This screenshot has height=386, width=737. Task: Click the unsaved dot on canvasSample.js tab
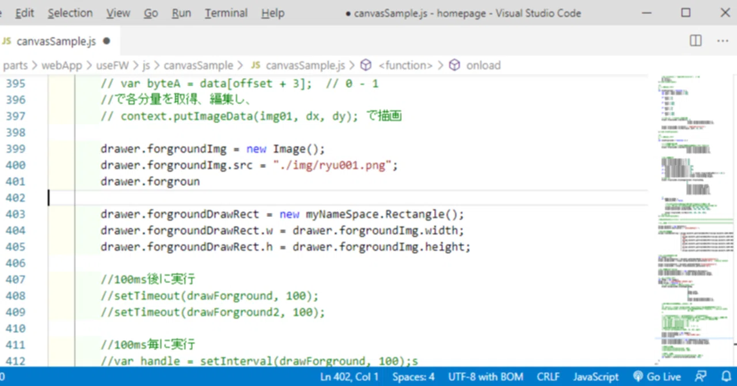(107, 41)
